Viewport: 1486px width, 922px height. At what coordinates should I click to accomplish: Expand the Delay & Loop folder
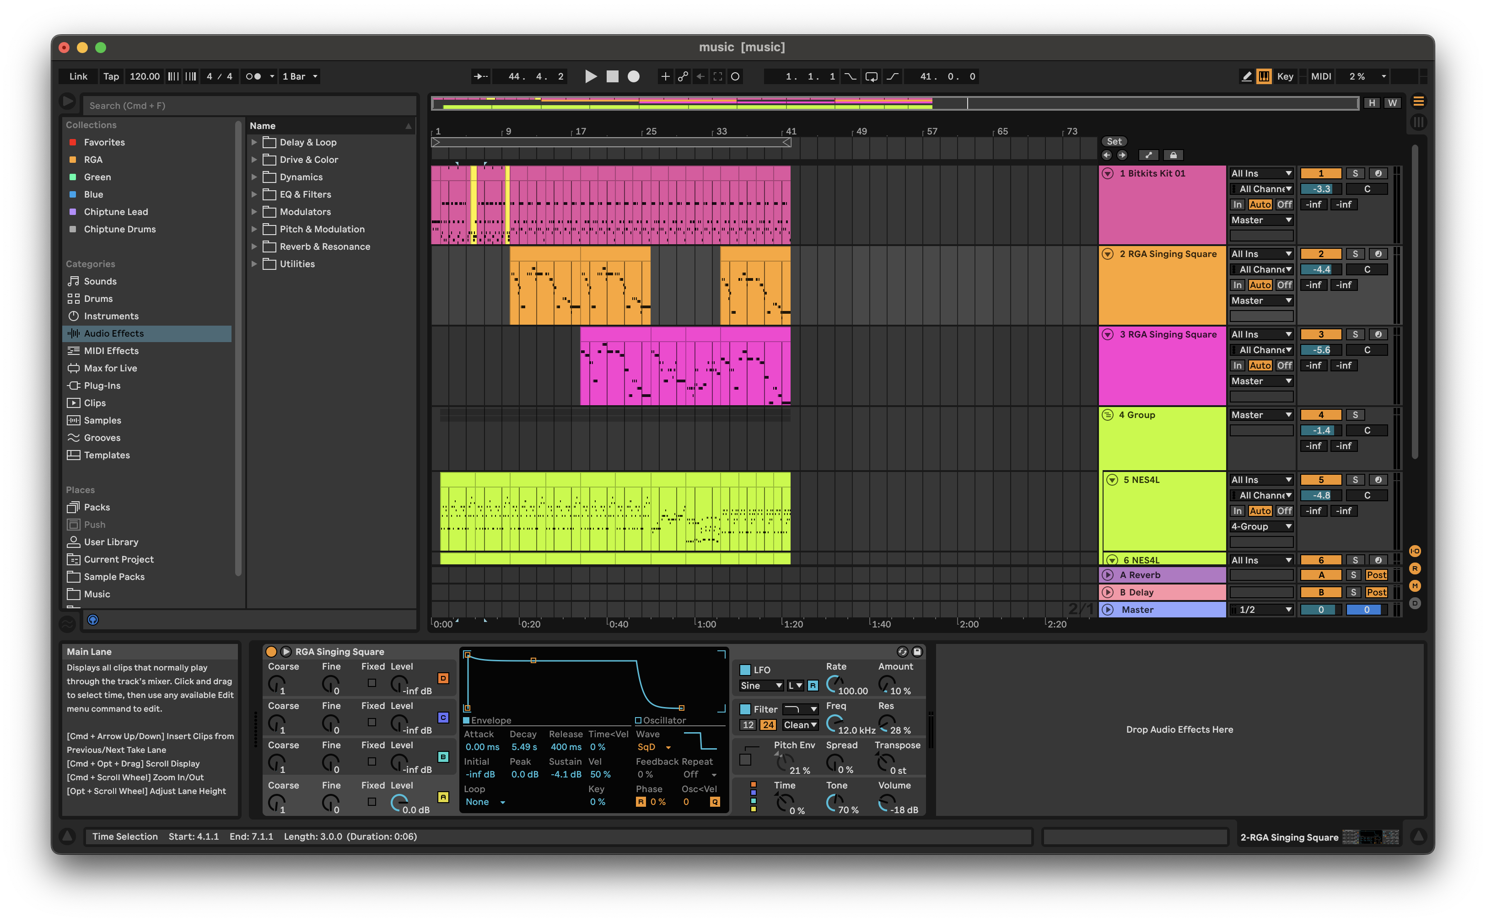(x=254, y=142)
